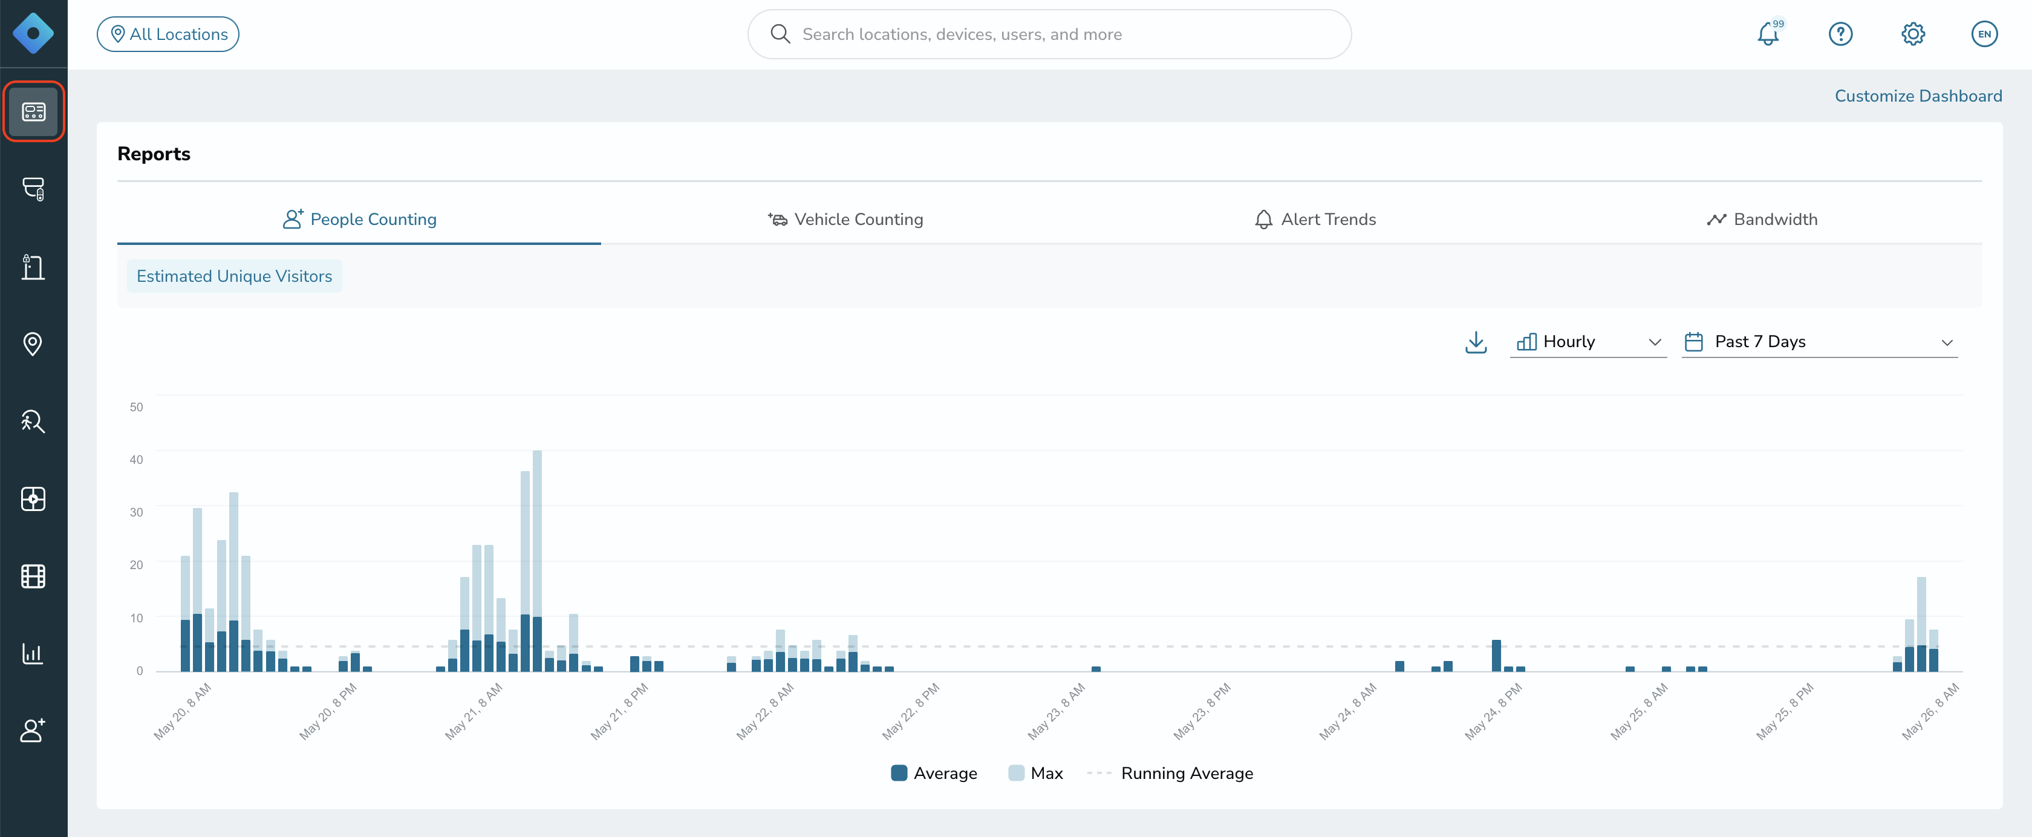
Task: Open the help question mark icon
Action: (1840, 34)
